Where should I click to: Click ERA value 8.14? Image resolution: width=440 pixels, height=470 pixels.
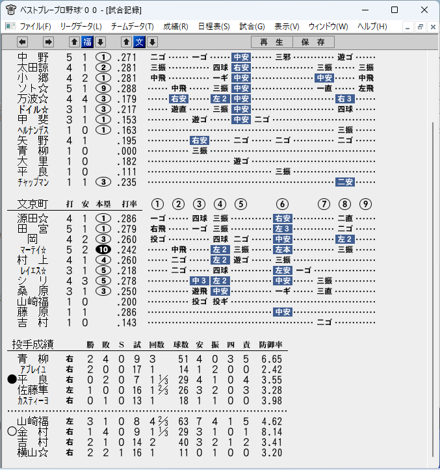click(x=271, y=432)
